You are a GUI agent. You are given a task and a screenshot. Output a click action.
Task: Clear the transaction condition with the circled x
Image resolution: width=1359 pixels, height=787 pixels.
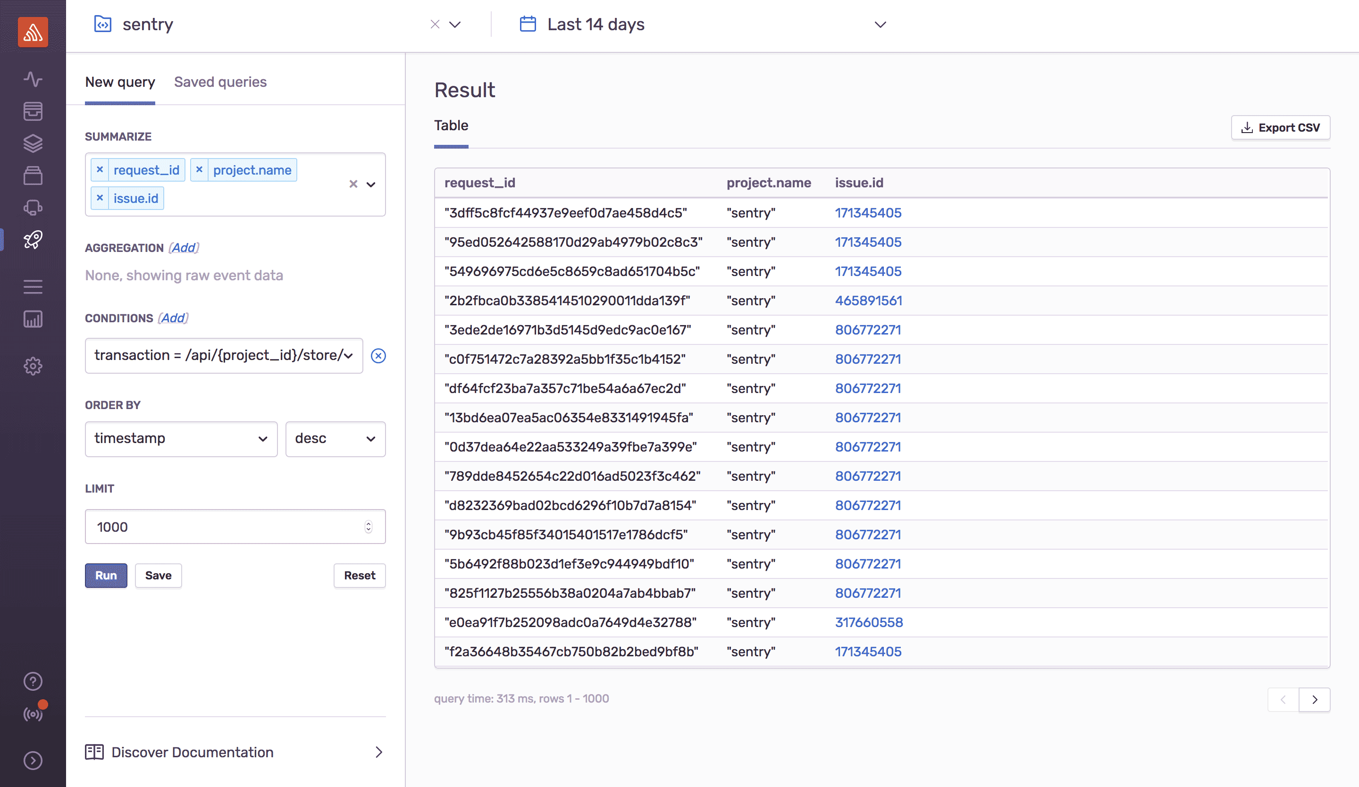tap(378, 356)
